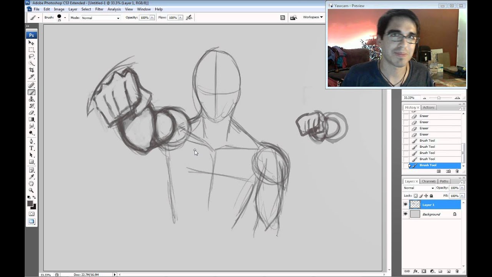Image resolution: width=492 pixels, height=277 pixels.
Task: Select the Hand tool
Action: pos(32,184)
